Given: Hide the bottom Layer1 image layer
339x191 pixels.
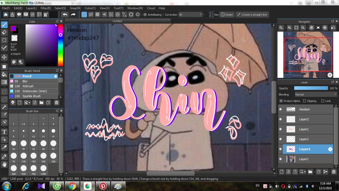Looking at the screenshot, I should [x=281, y=159].
